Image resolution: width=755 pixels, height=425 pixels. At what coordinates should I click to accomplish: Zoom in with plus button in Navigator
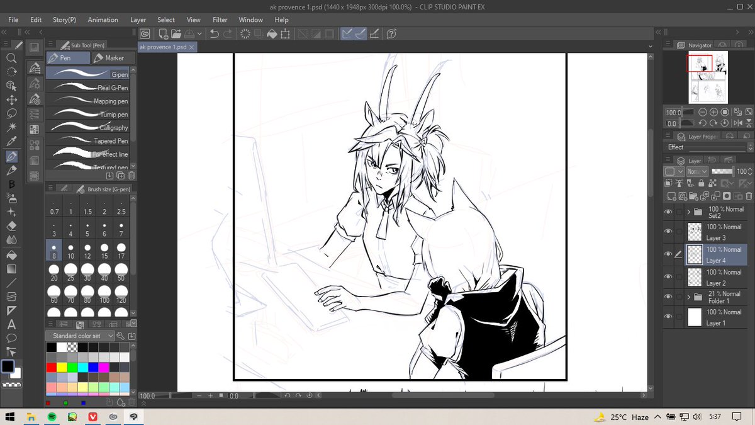tap(713, 112)
